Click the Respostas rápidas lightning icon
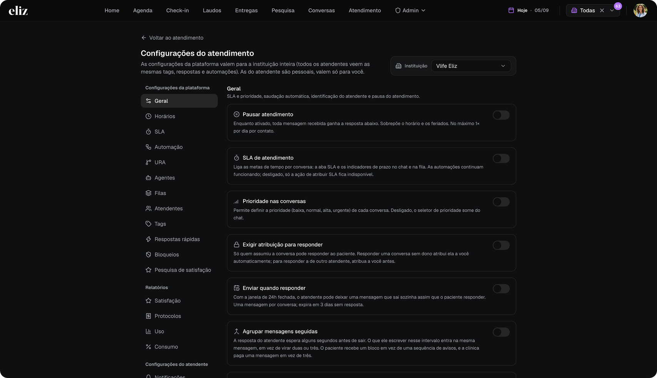 click(148, 239)
